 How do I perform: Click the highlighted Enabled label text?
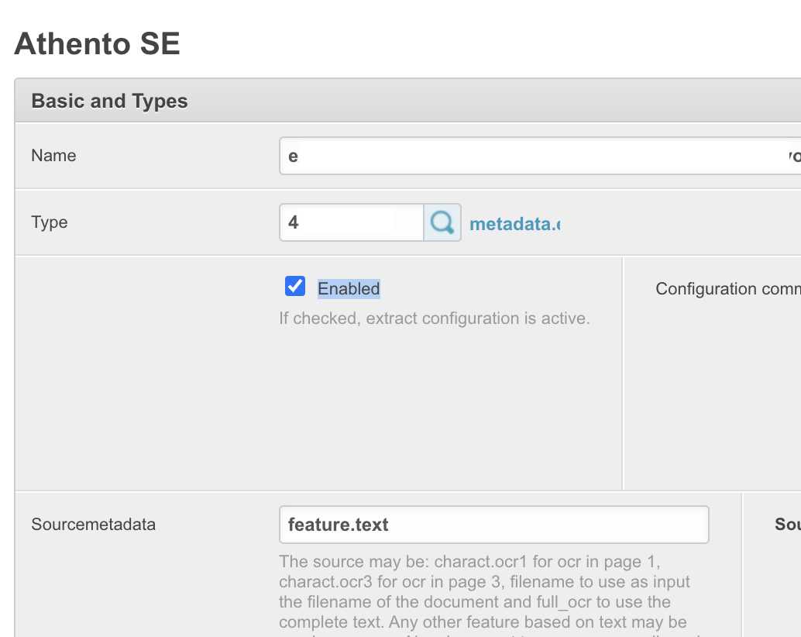[349, 289]
